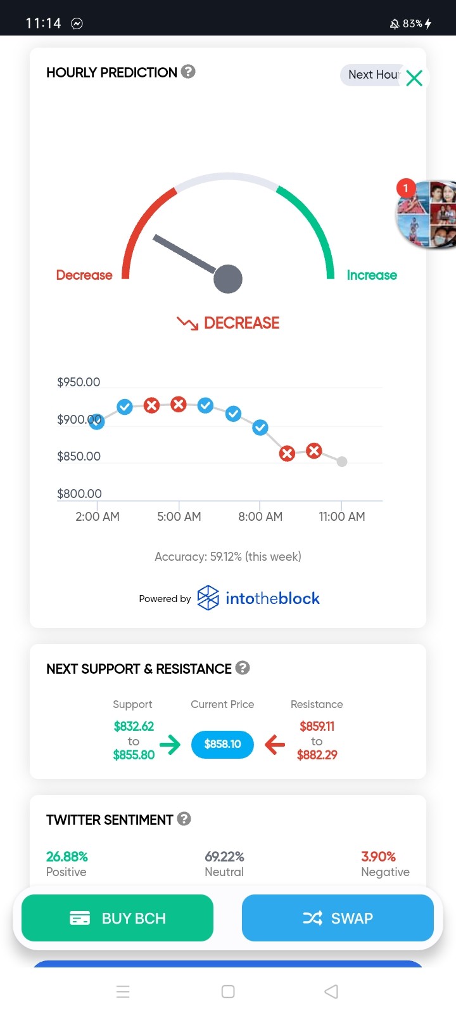Image resolution: width=456 pixels, height=1015 pixels.
Task: Tap the Android home navigation button
Action: [228, 992]
